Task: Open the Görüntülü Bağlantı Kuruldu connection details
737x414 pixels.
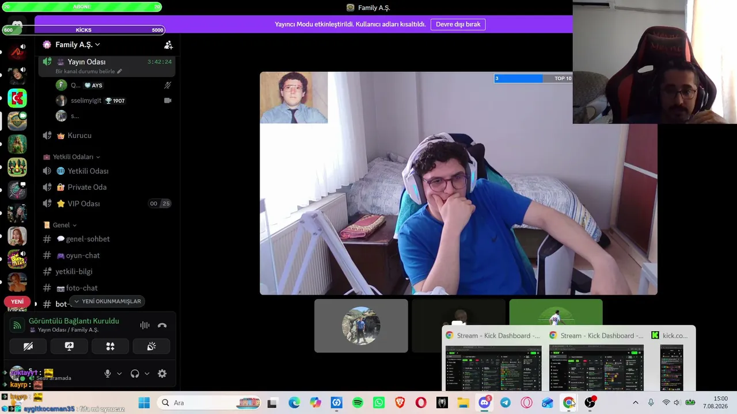Action: (x=74, y=321)
